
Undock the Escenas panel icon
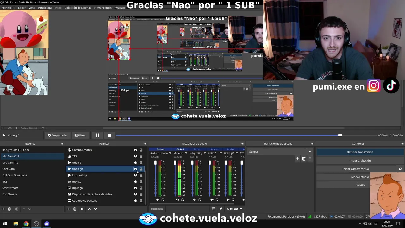[62, 144]
